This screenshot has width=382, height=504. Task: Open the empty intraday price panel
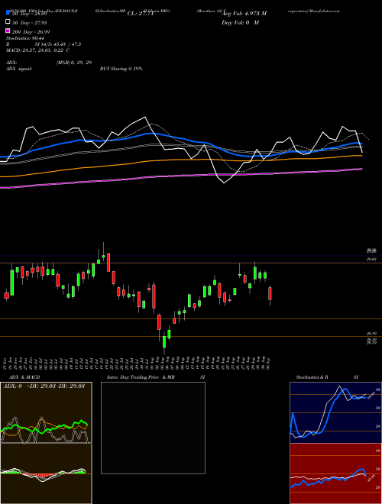click(153, 428)
